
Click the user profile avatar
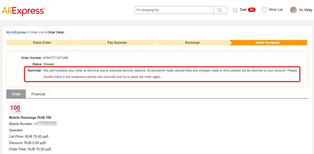pyautogui.click(x=293, y=10)
